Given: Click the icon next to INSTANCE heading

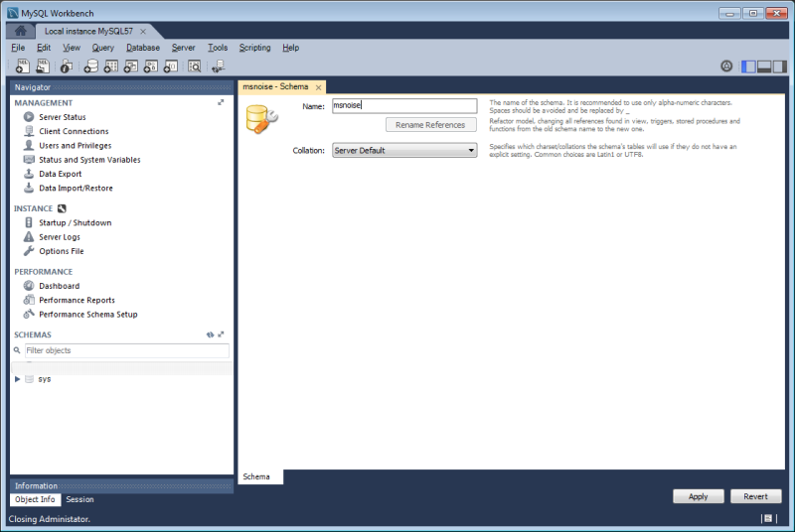Looking at the screenshot, I should (62, 208).
